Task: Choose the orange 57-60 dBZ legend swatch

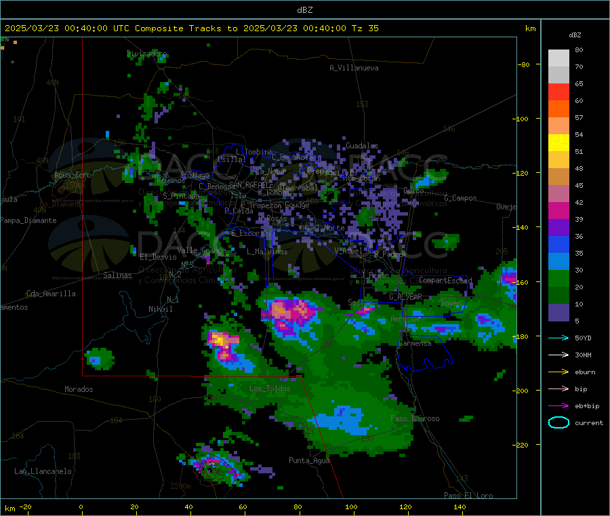Action: coord(558,109)
